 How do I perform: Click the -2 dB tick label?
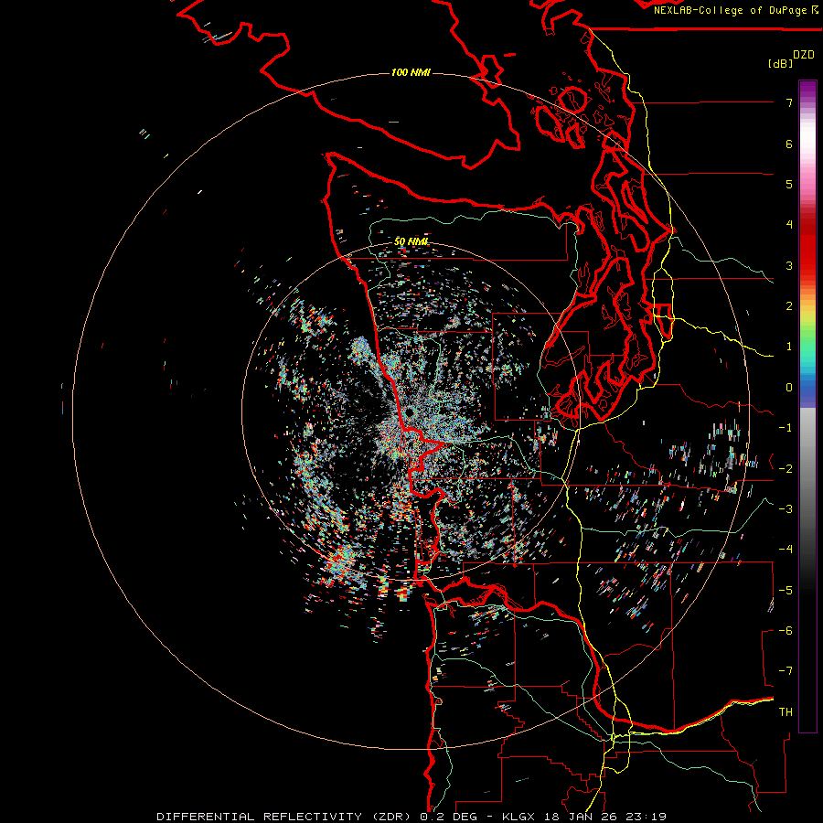(786, 469)
